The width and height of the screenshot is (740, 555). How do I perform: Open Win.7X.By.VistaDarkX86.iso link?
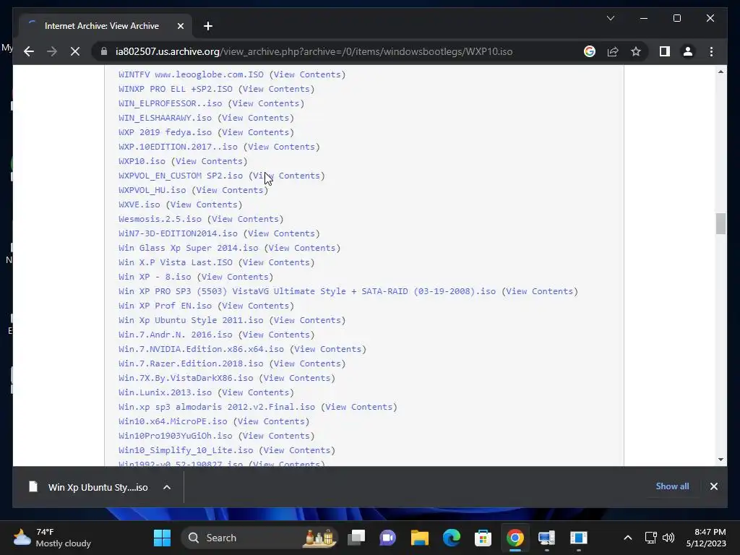(x=186, y=378)
